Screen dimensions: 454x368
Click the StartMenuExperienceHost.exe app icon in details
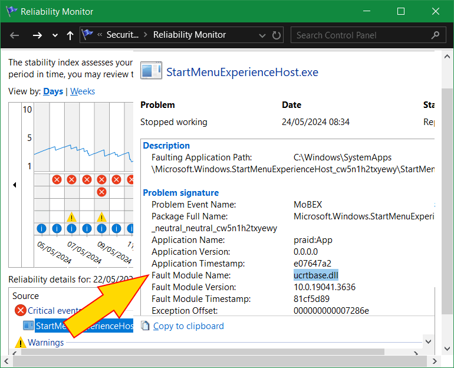151,70
